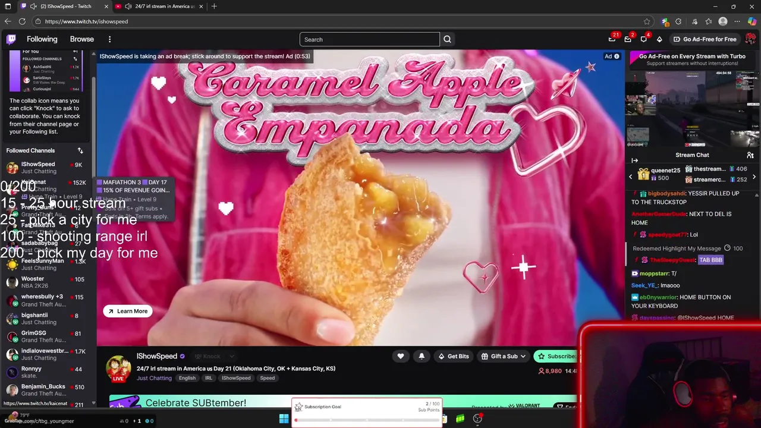
Task: Open notifications inbox icon with 2 badge
Action: coord(628,39)
